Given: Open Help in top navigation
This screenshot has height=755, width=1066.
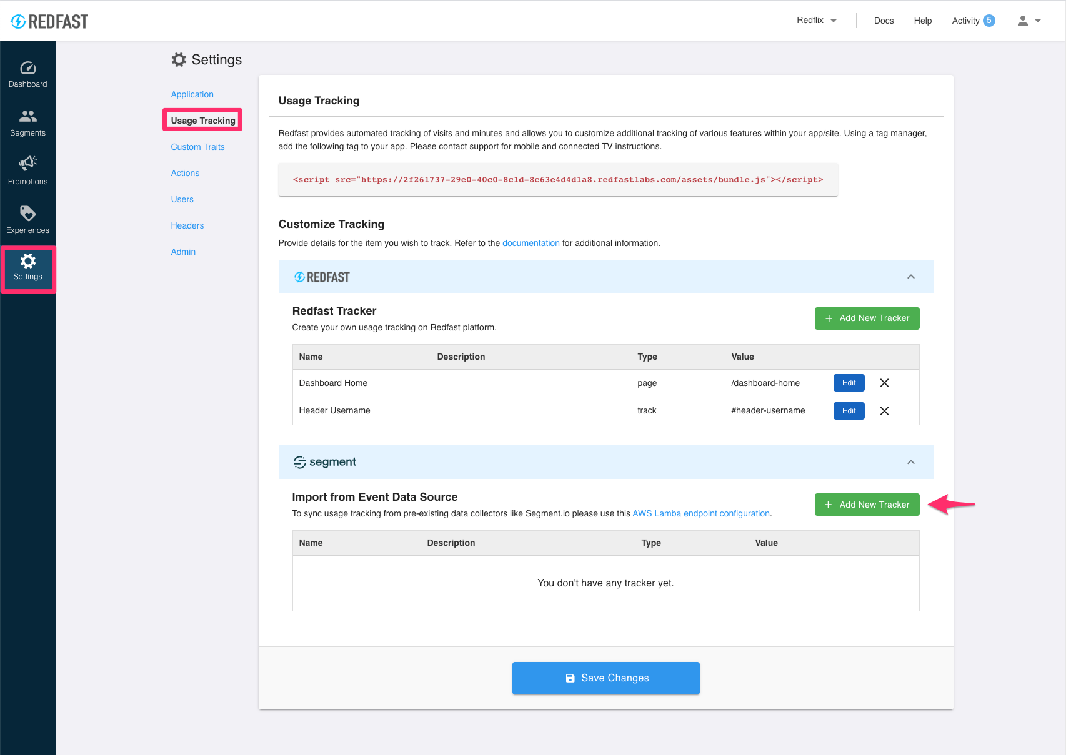Looking at the screenshot, I should (922, 21).
